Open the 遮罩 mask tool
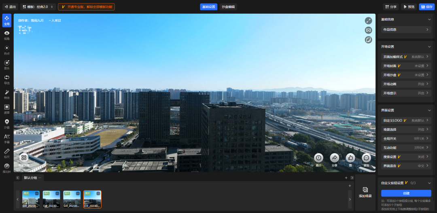Screen dimensions: 437x213 pyautogui.click(x=7, y=109)
